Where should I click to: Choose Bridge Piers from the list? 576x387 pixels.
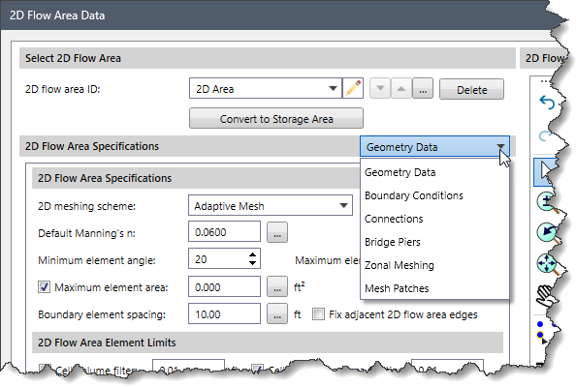pos(435,242)
